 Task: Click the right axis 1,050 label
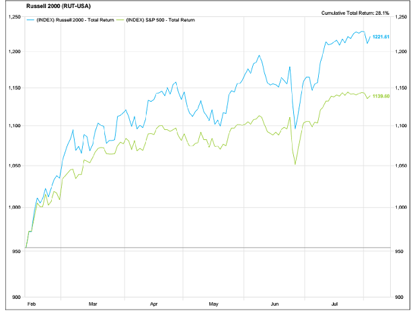(401, 166)
